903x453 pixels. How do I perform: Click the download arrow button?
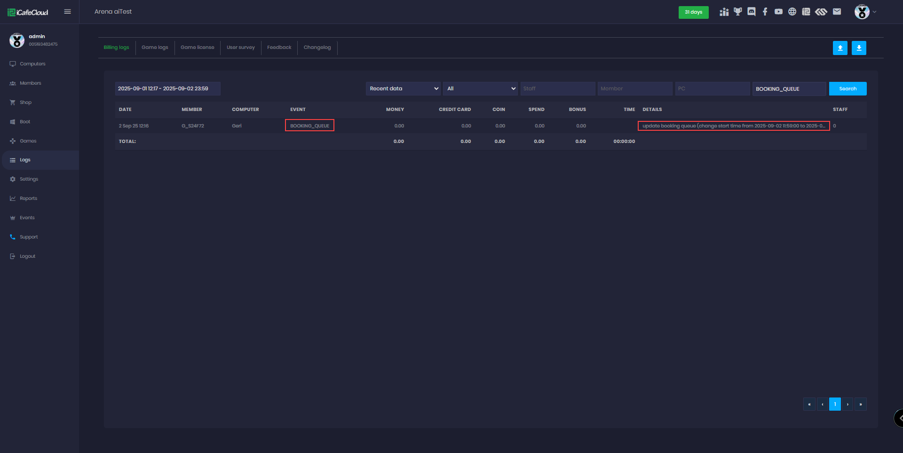pyautogui.click(x=858, y=48)
